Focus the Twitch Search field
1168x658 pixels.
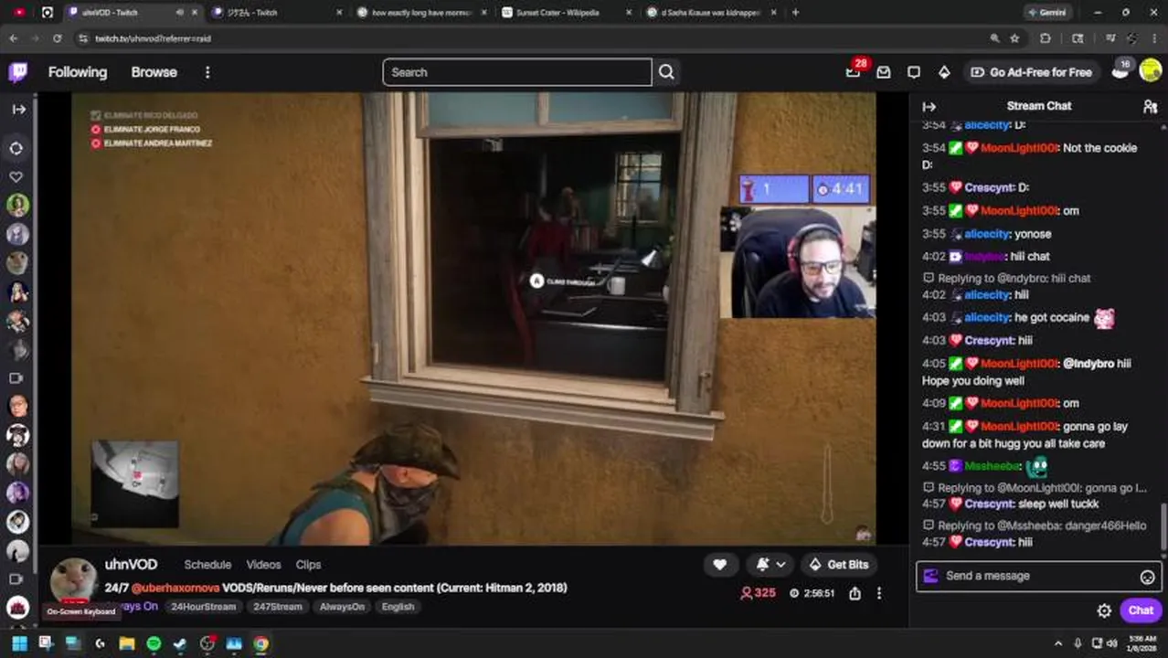[517, 72]
